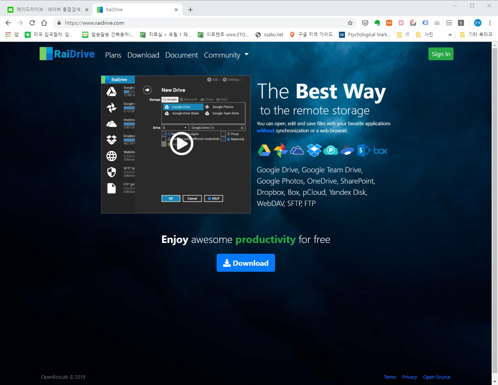Image resolution: width=498 pixels, height=385 pixels.
Task: View site info via lock icon
Action: click(59, 23)
